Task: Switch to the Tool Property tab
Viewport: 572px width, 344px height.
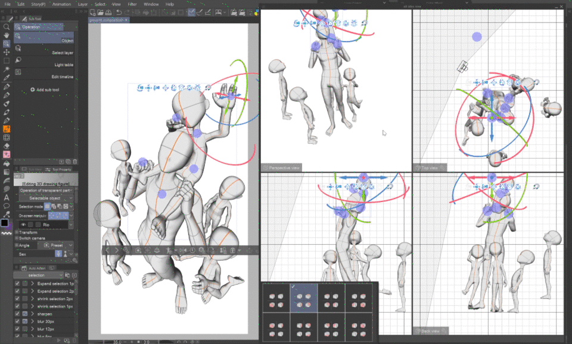Action: (58, 169)
